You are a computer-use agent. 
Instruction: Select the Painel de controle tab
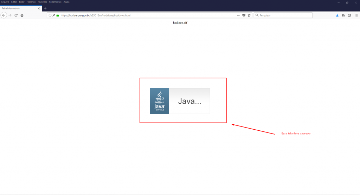(18, 8)
